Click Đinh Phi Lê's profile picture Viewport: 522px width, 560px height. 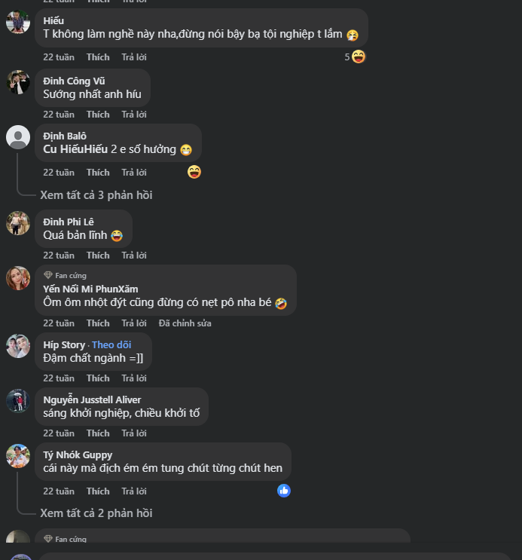[x=18, y=223]
